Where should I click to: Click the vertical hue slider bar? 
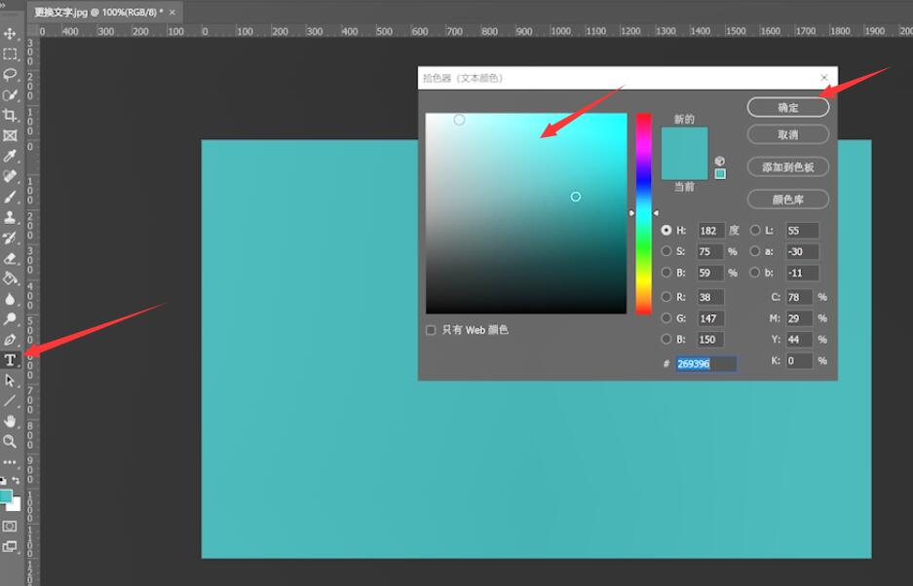643,213
